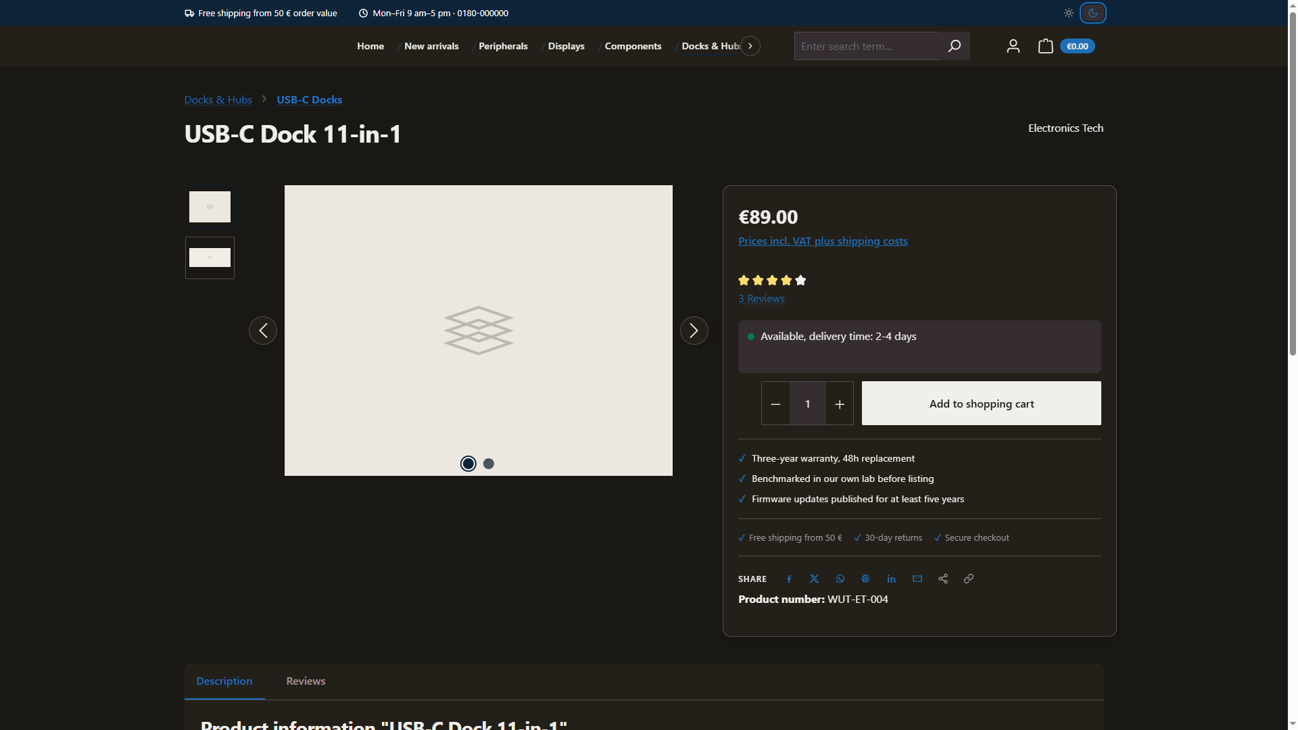Open the 3 Reviews link

(761, 299)
